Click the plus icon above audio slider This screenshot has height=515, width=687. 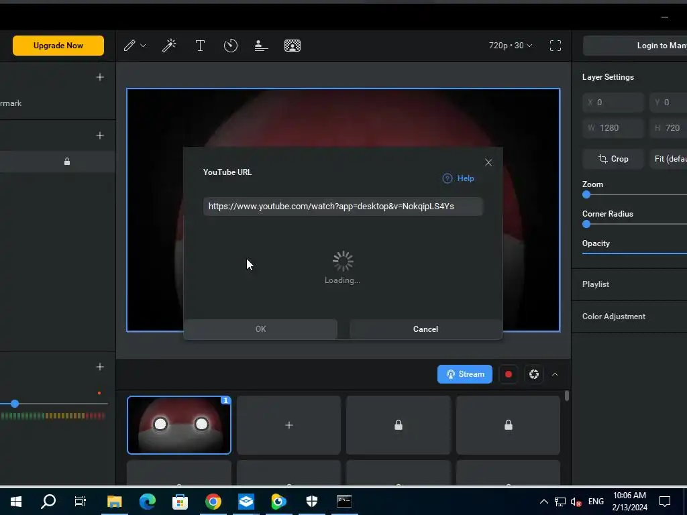tap(100, 367)
